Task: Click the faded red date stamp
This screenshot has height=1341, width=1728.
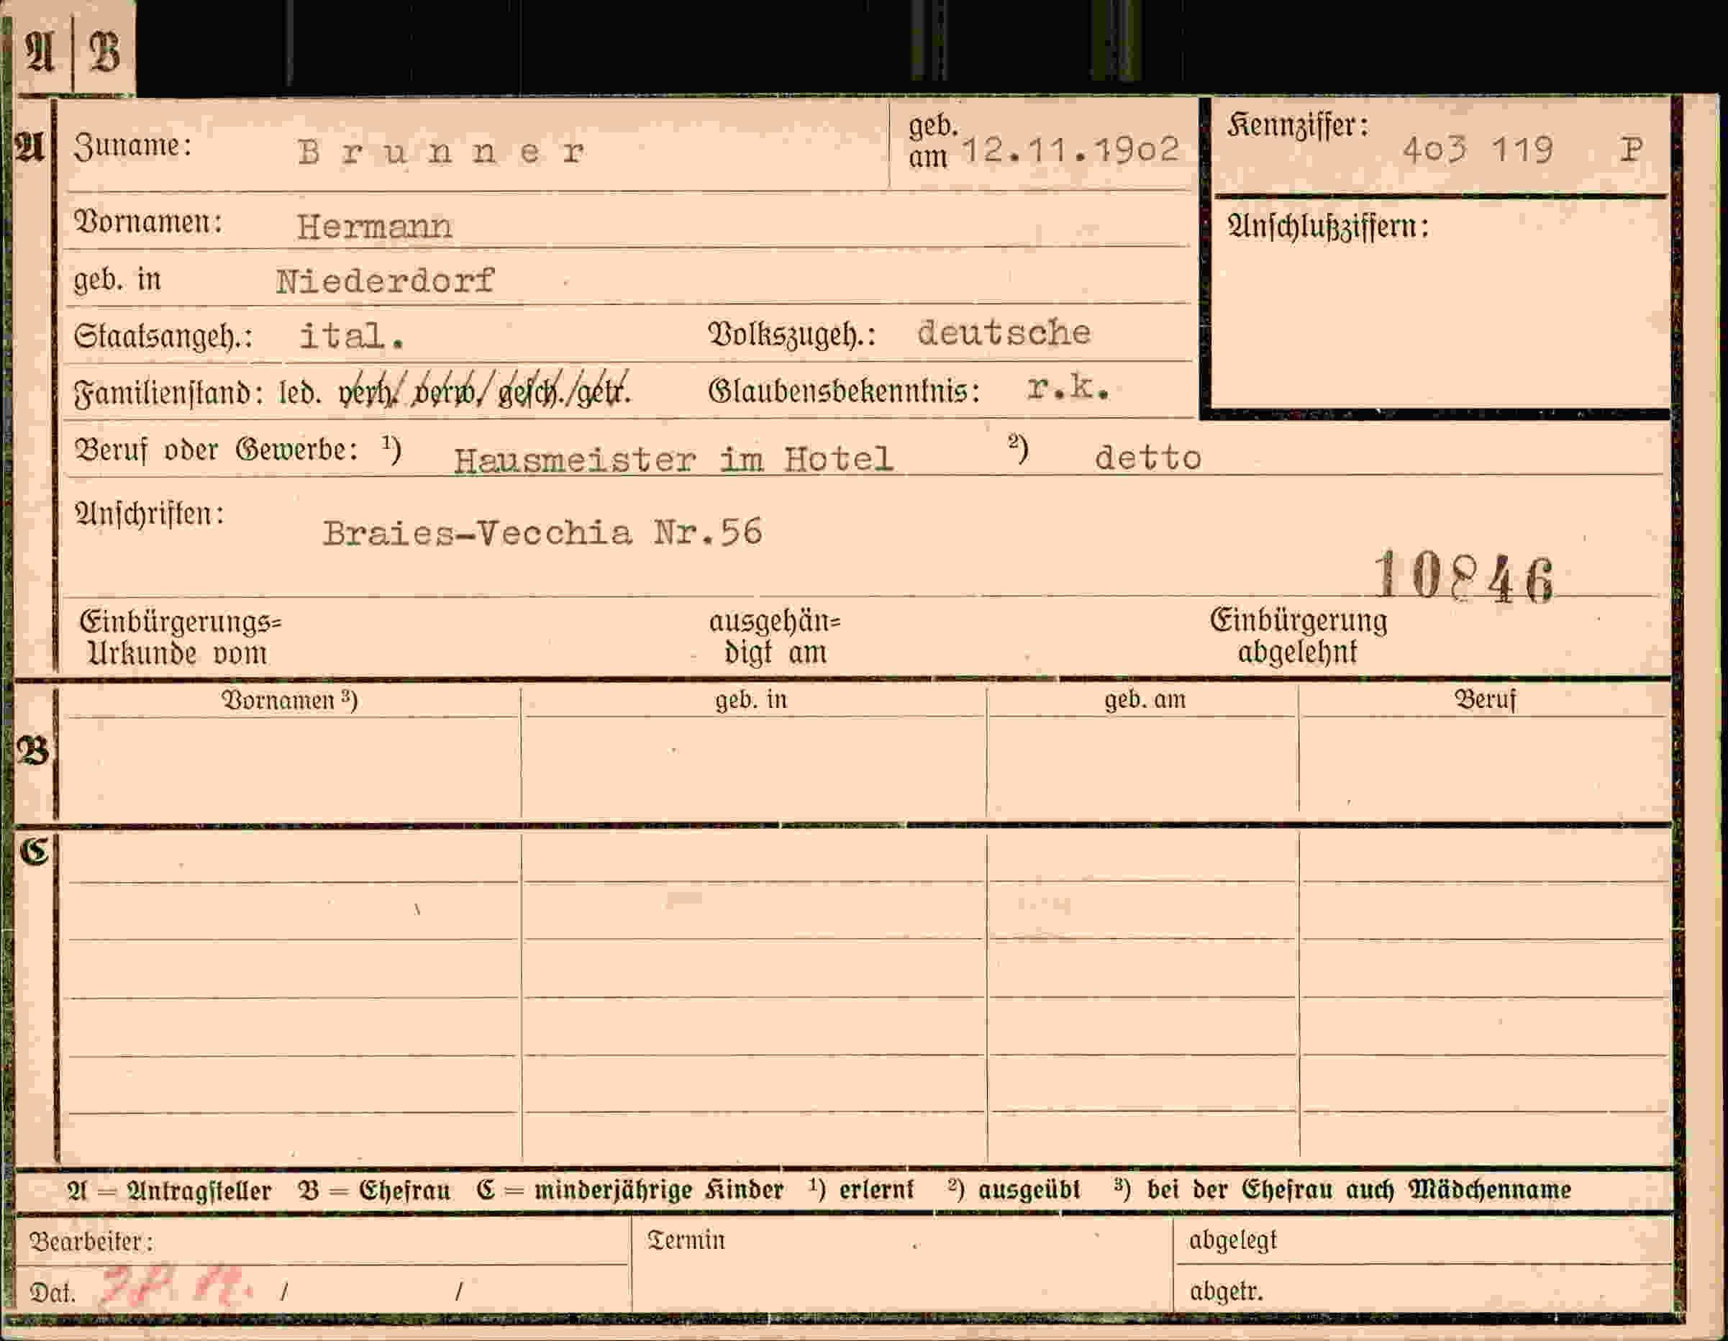Action: [176, 1287]
